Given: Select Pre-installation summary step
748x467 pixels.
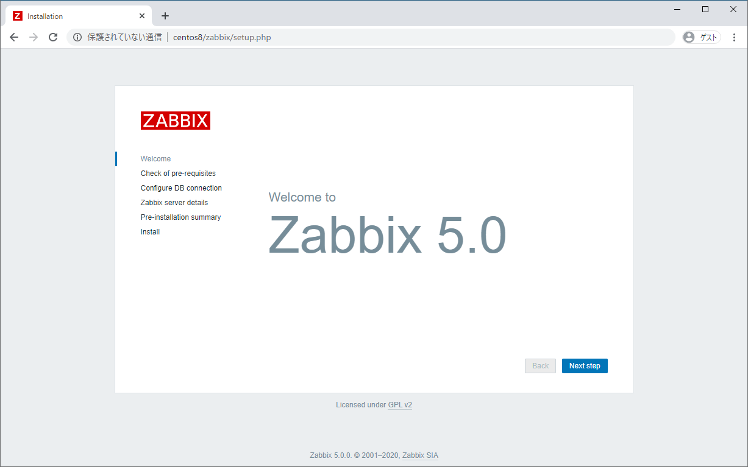Looking at the screenshot, I should pyautogui.click(x=180, y=217).
